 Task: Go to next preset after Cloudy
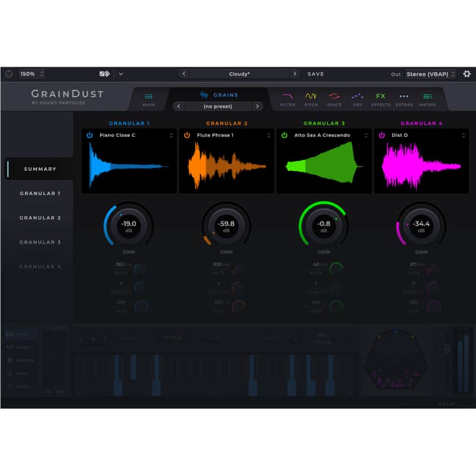pos(295,74)
